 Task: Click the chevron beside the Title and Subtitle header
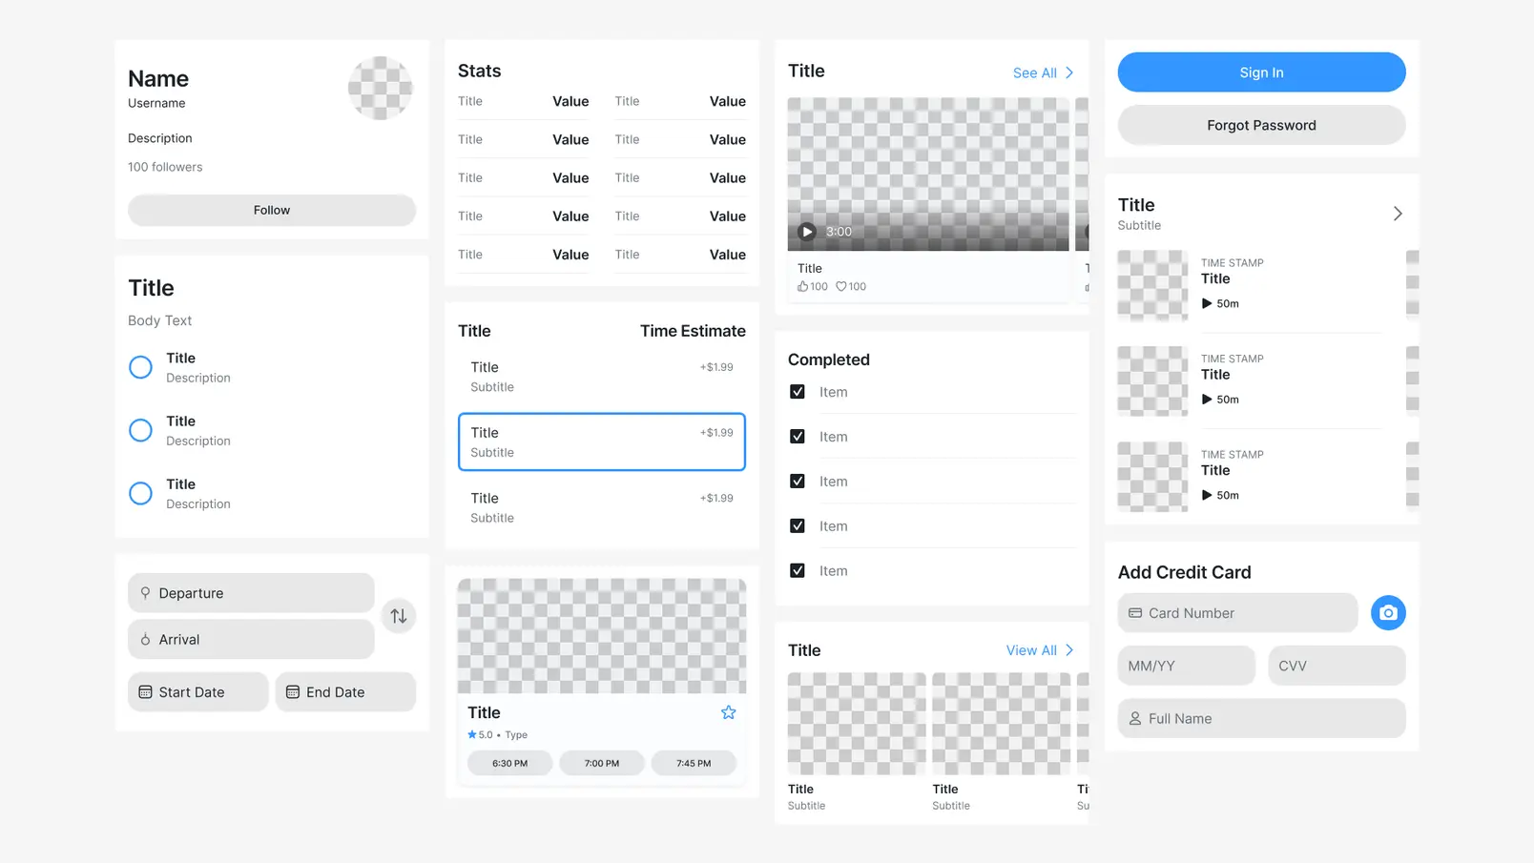(x=1397, y=213)
